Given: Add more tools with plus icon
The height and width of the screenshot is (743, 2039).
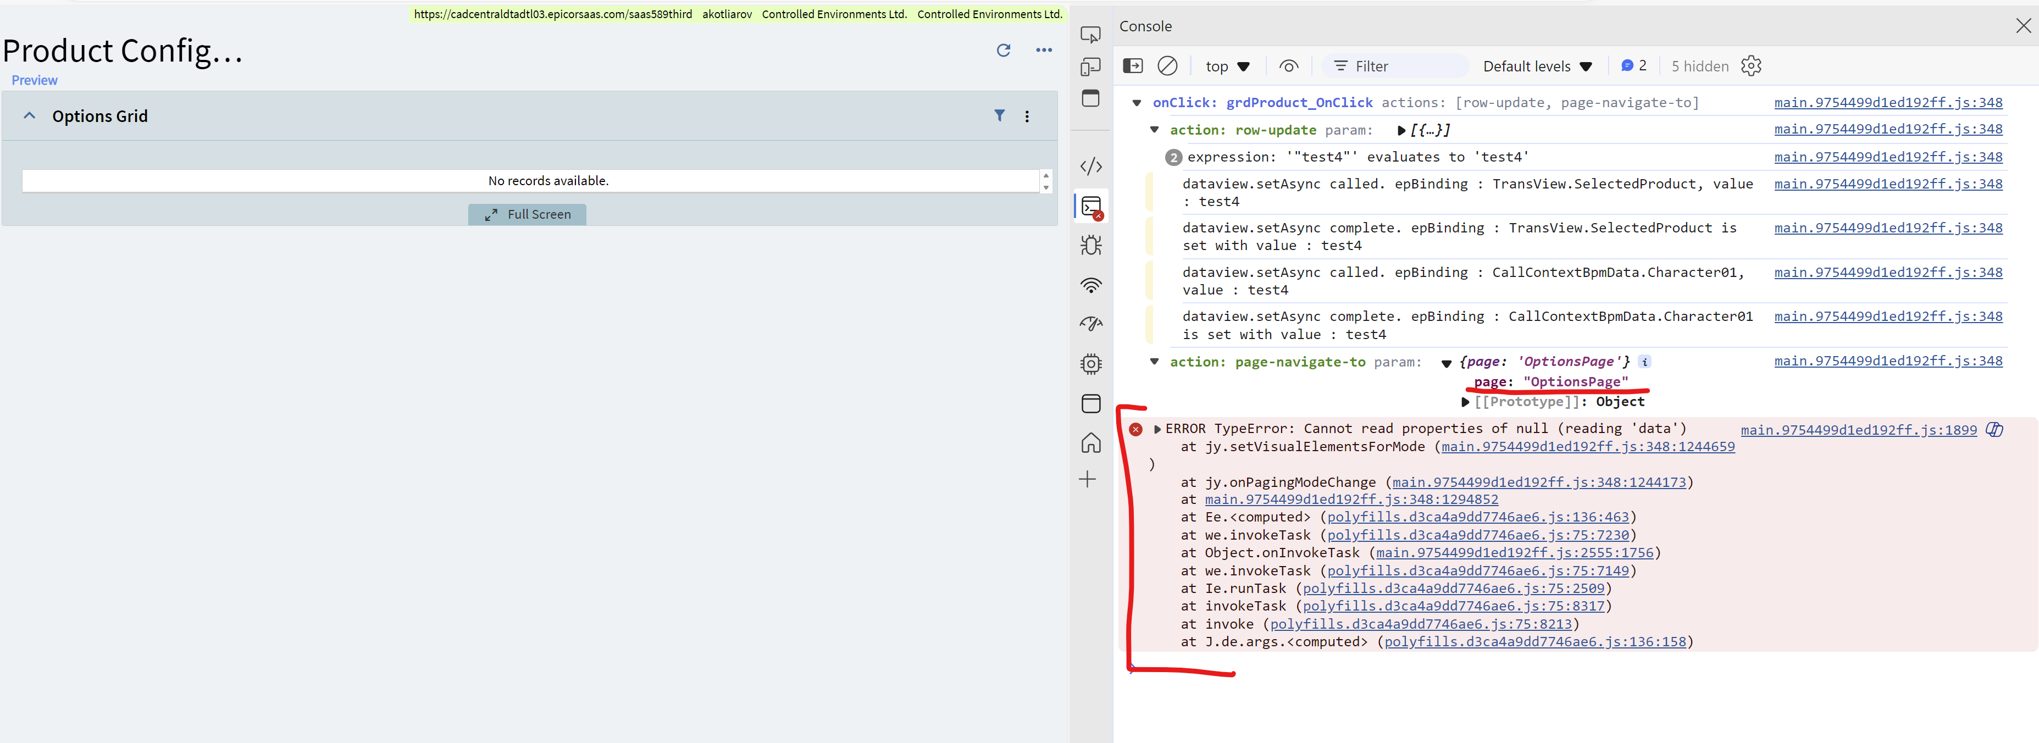Looking at the screenshot, I should coord(1088,480).
